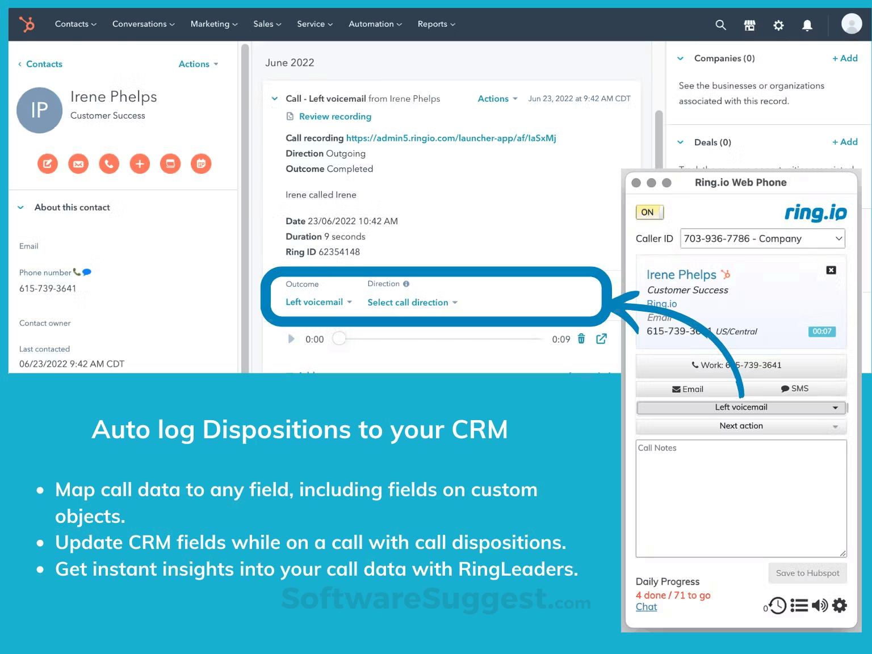Click the search magnifier in top navigation
Image resolution: width=872 pixels, height=654 pixels.
pos(720,25)
